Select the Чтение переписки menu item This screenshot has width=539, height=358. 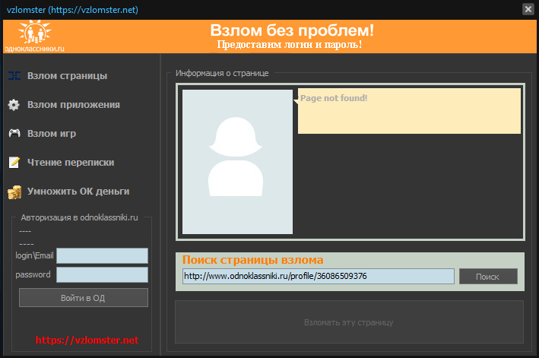point(71,162)
